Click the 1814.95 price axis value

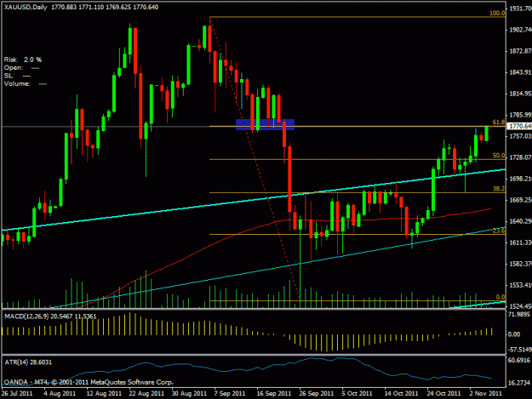pyautogui.click(x=520, y=94)
